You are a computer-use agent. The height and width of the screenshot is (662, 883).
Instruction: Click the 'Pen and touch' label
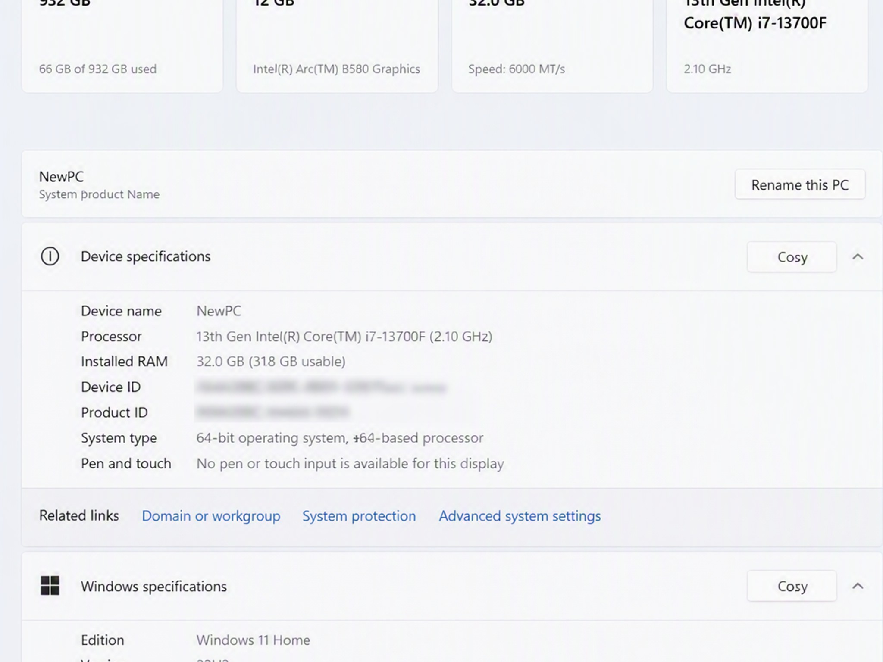(x=126, y=463)
